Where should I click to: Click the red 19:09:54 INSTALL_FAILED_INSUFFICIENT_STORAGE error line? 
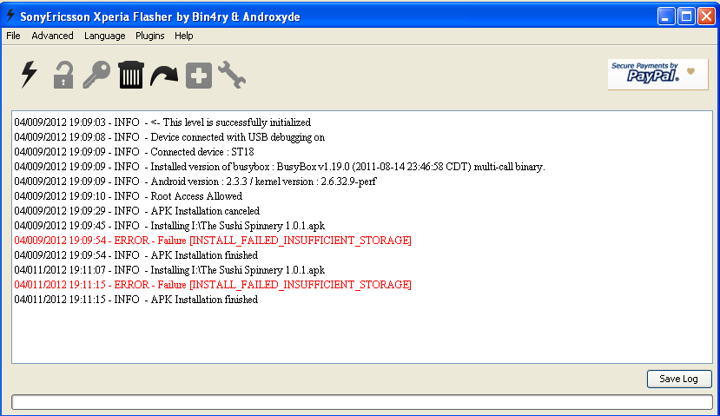coord(213,241)
